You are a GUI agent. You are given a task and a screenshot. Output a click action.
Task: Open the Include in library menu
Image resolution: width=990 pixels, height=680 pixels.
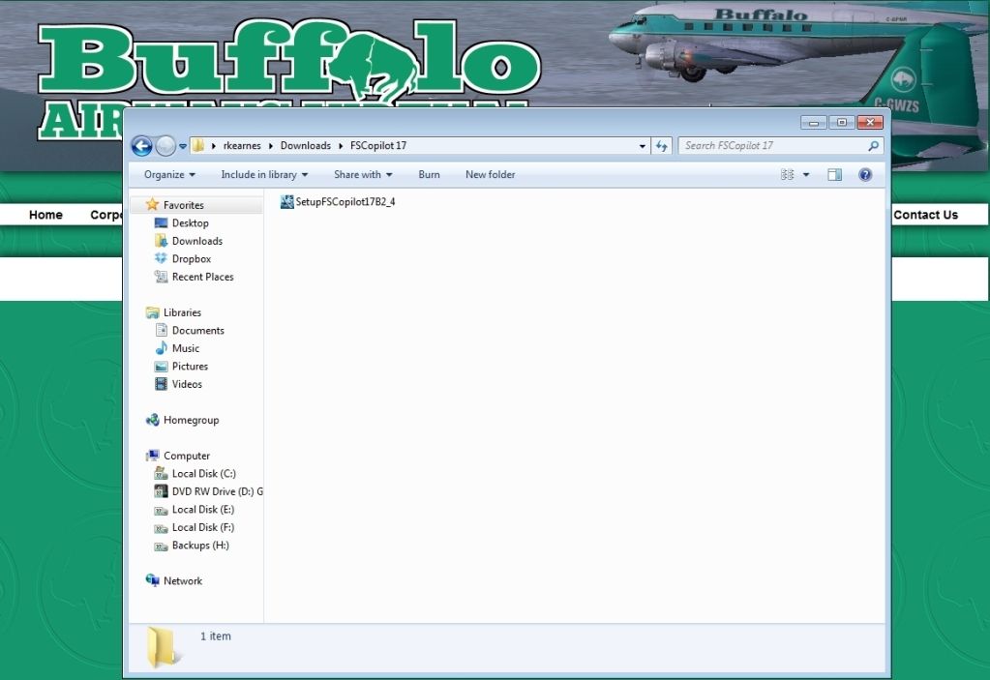pyautogui.click(x=264, y=175)
